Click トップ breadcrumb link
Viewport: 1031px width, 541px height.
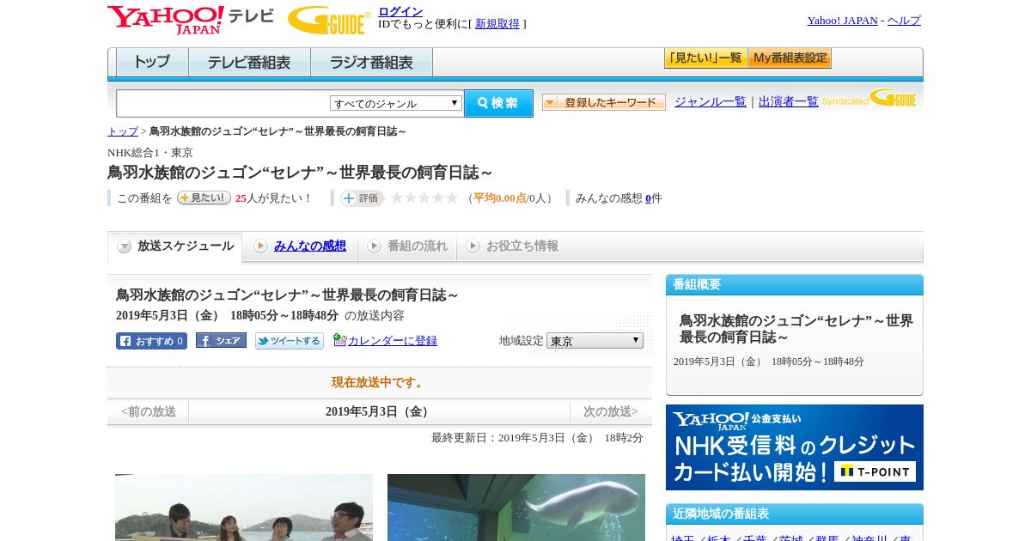pos(123,131)
